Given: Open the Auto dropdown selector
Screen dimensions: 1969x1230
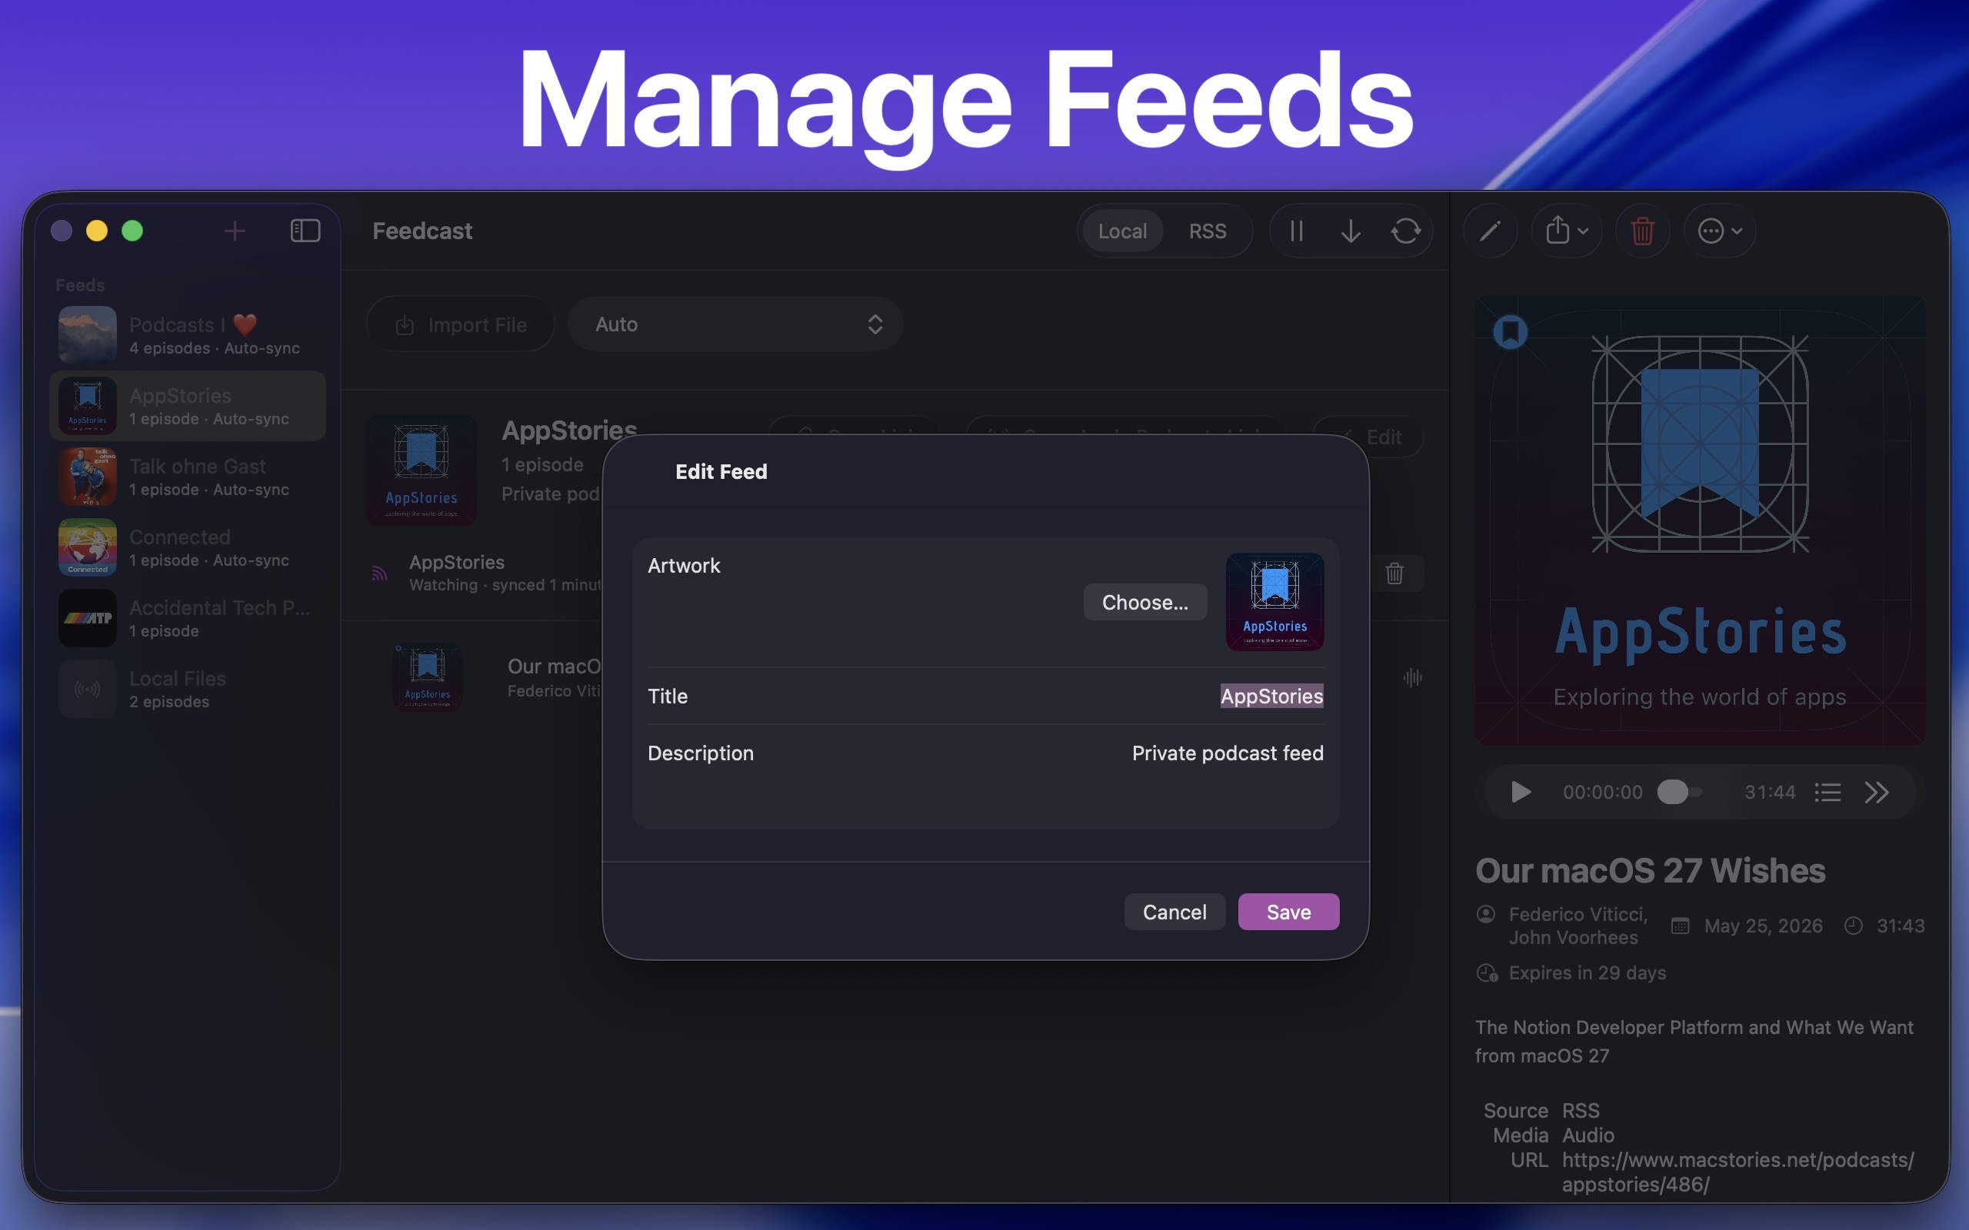Looking at the screenshot, I should (x=735, y=324).
